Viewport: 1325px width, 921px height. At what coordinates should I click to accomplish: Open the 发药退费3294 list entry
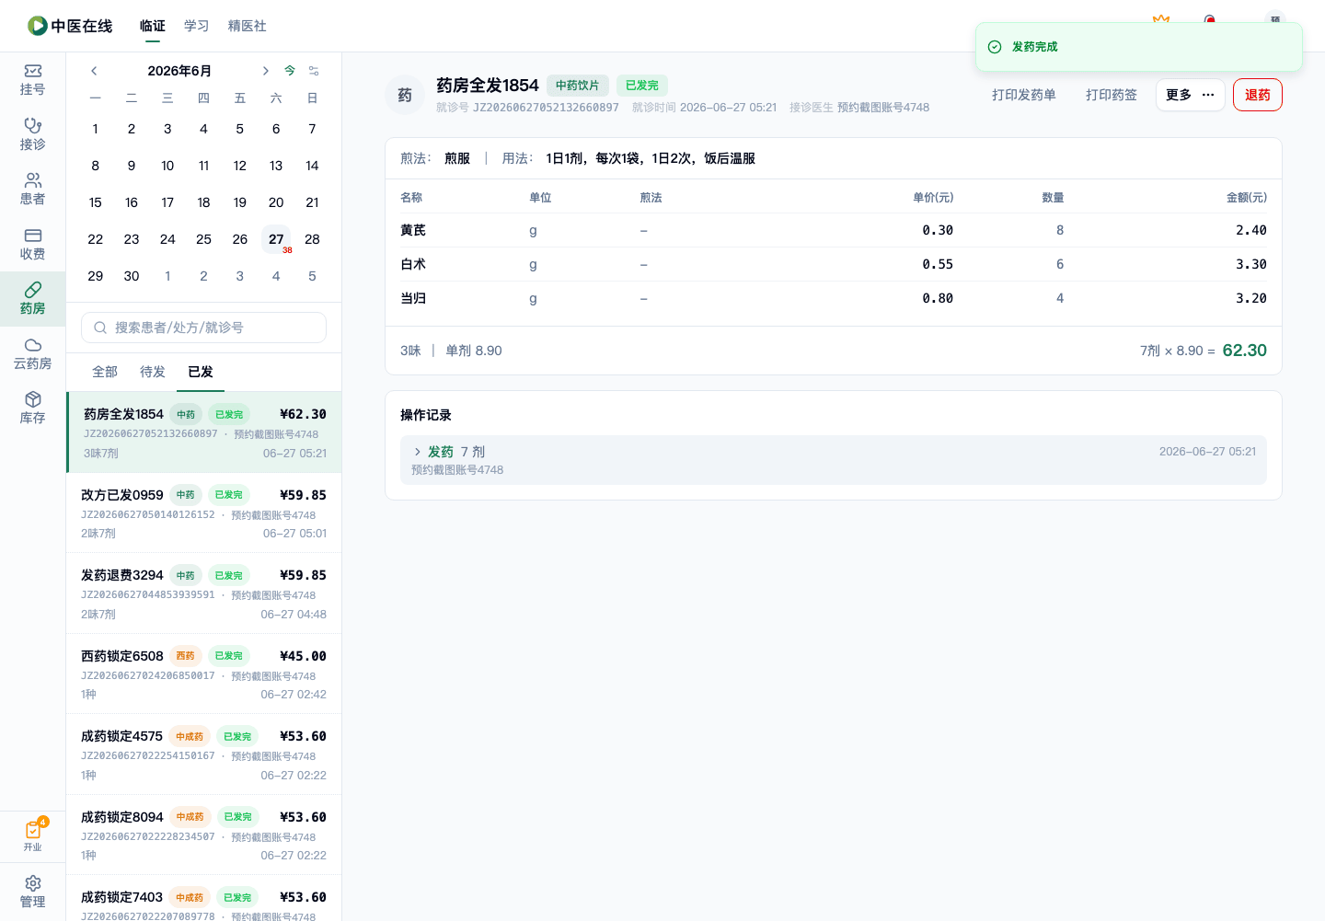point(204,593)
